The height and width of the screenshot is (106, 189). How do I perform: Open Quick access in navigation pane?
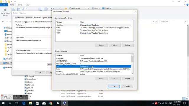point(8,28)
